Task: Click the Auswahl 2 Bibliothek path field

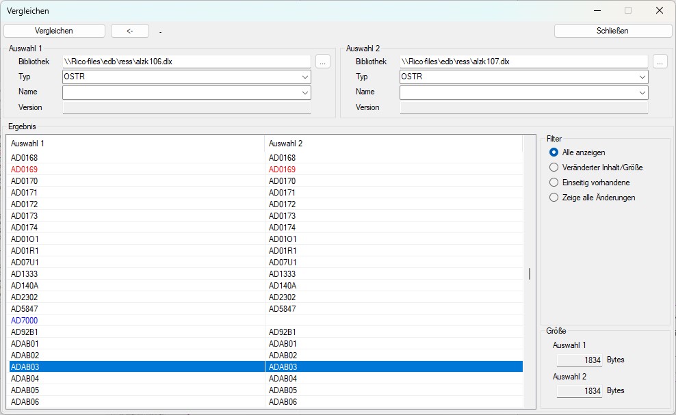Action: pyautogui.click(x=523, y=62)
